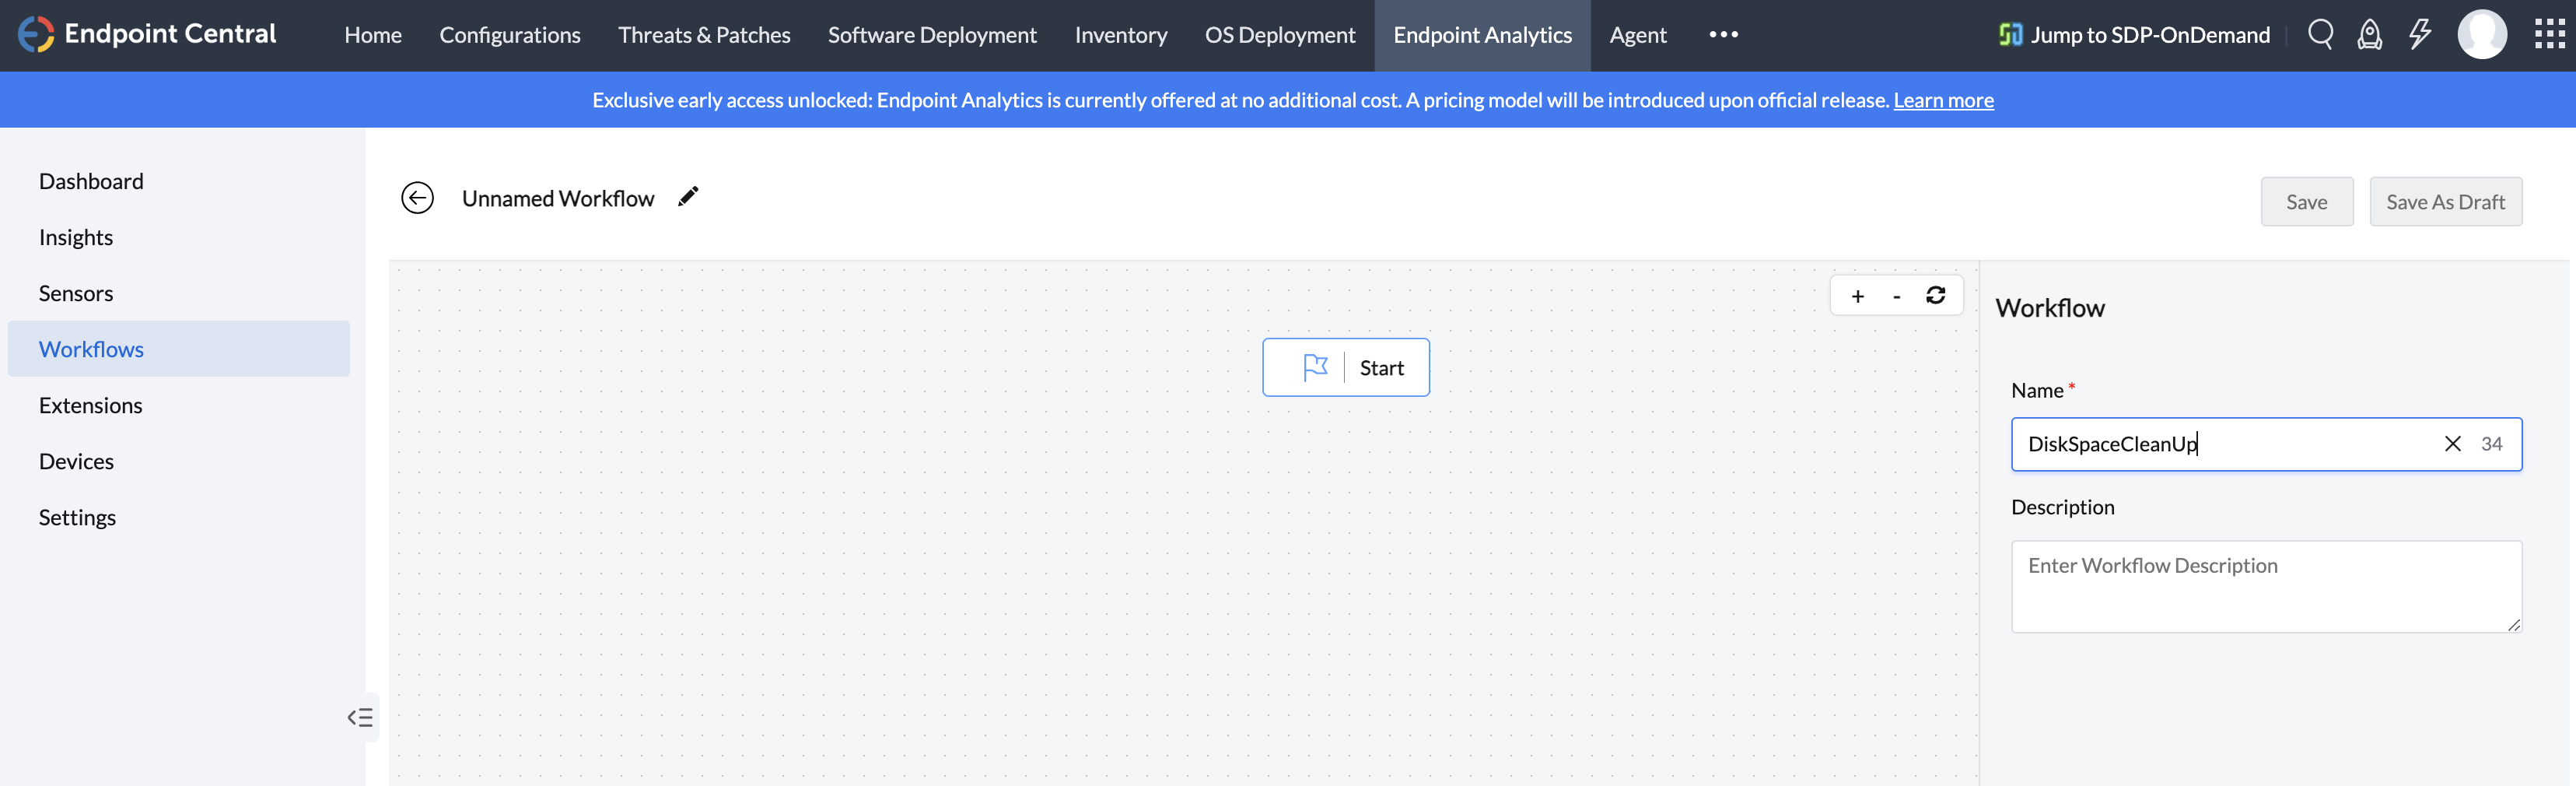The height and width of the screenshot is (786, 2576).
Task: Click the Unnamed Workflow title
Action: point(558,198)
